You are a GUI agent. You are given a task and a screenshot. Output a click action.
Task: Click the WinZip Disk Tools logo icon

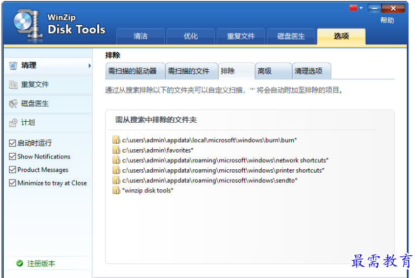click(28, 25)
